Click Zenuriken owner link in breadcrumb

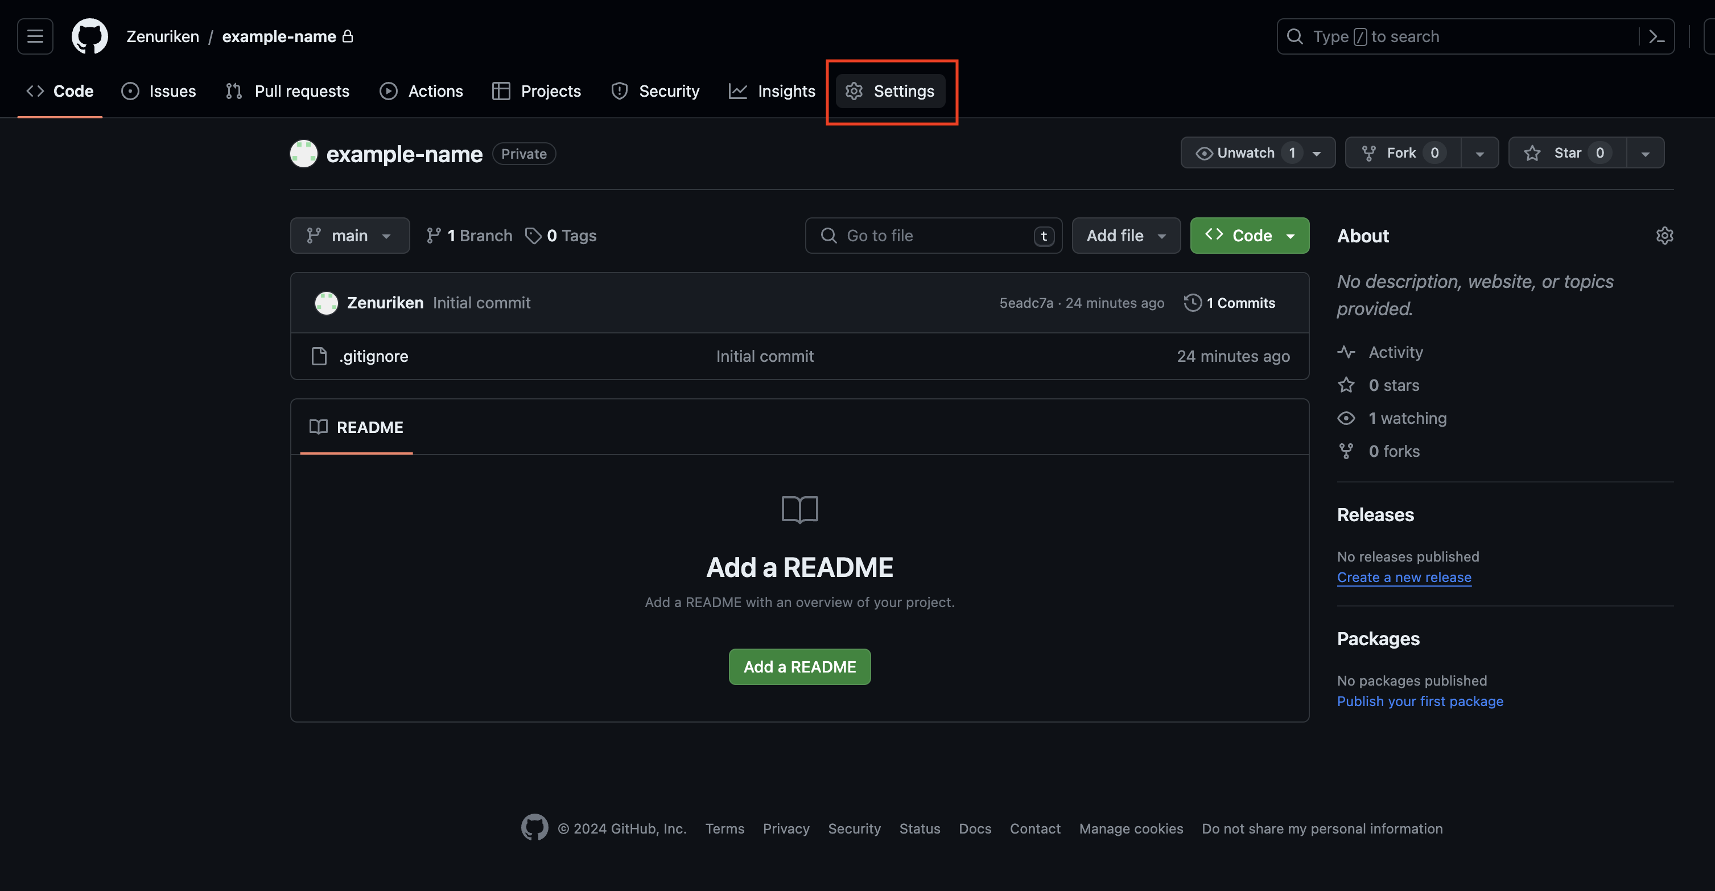point(162,36)
